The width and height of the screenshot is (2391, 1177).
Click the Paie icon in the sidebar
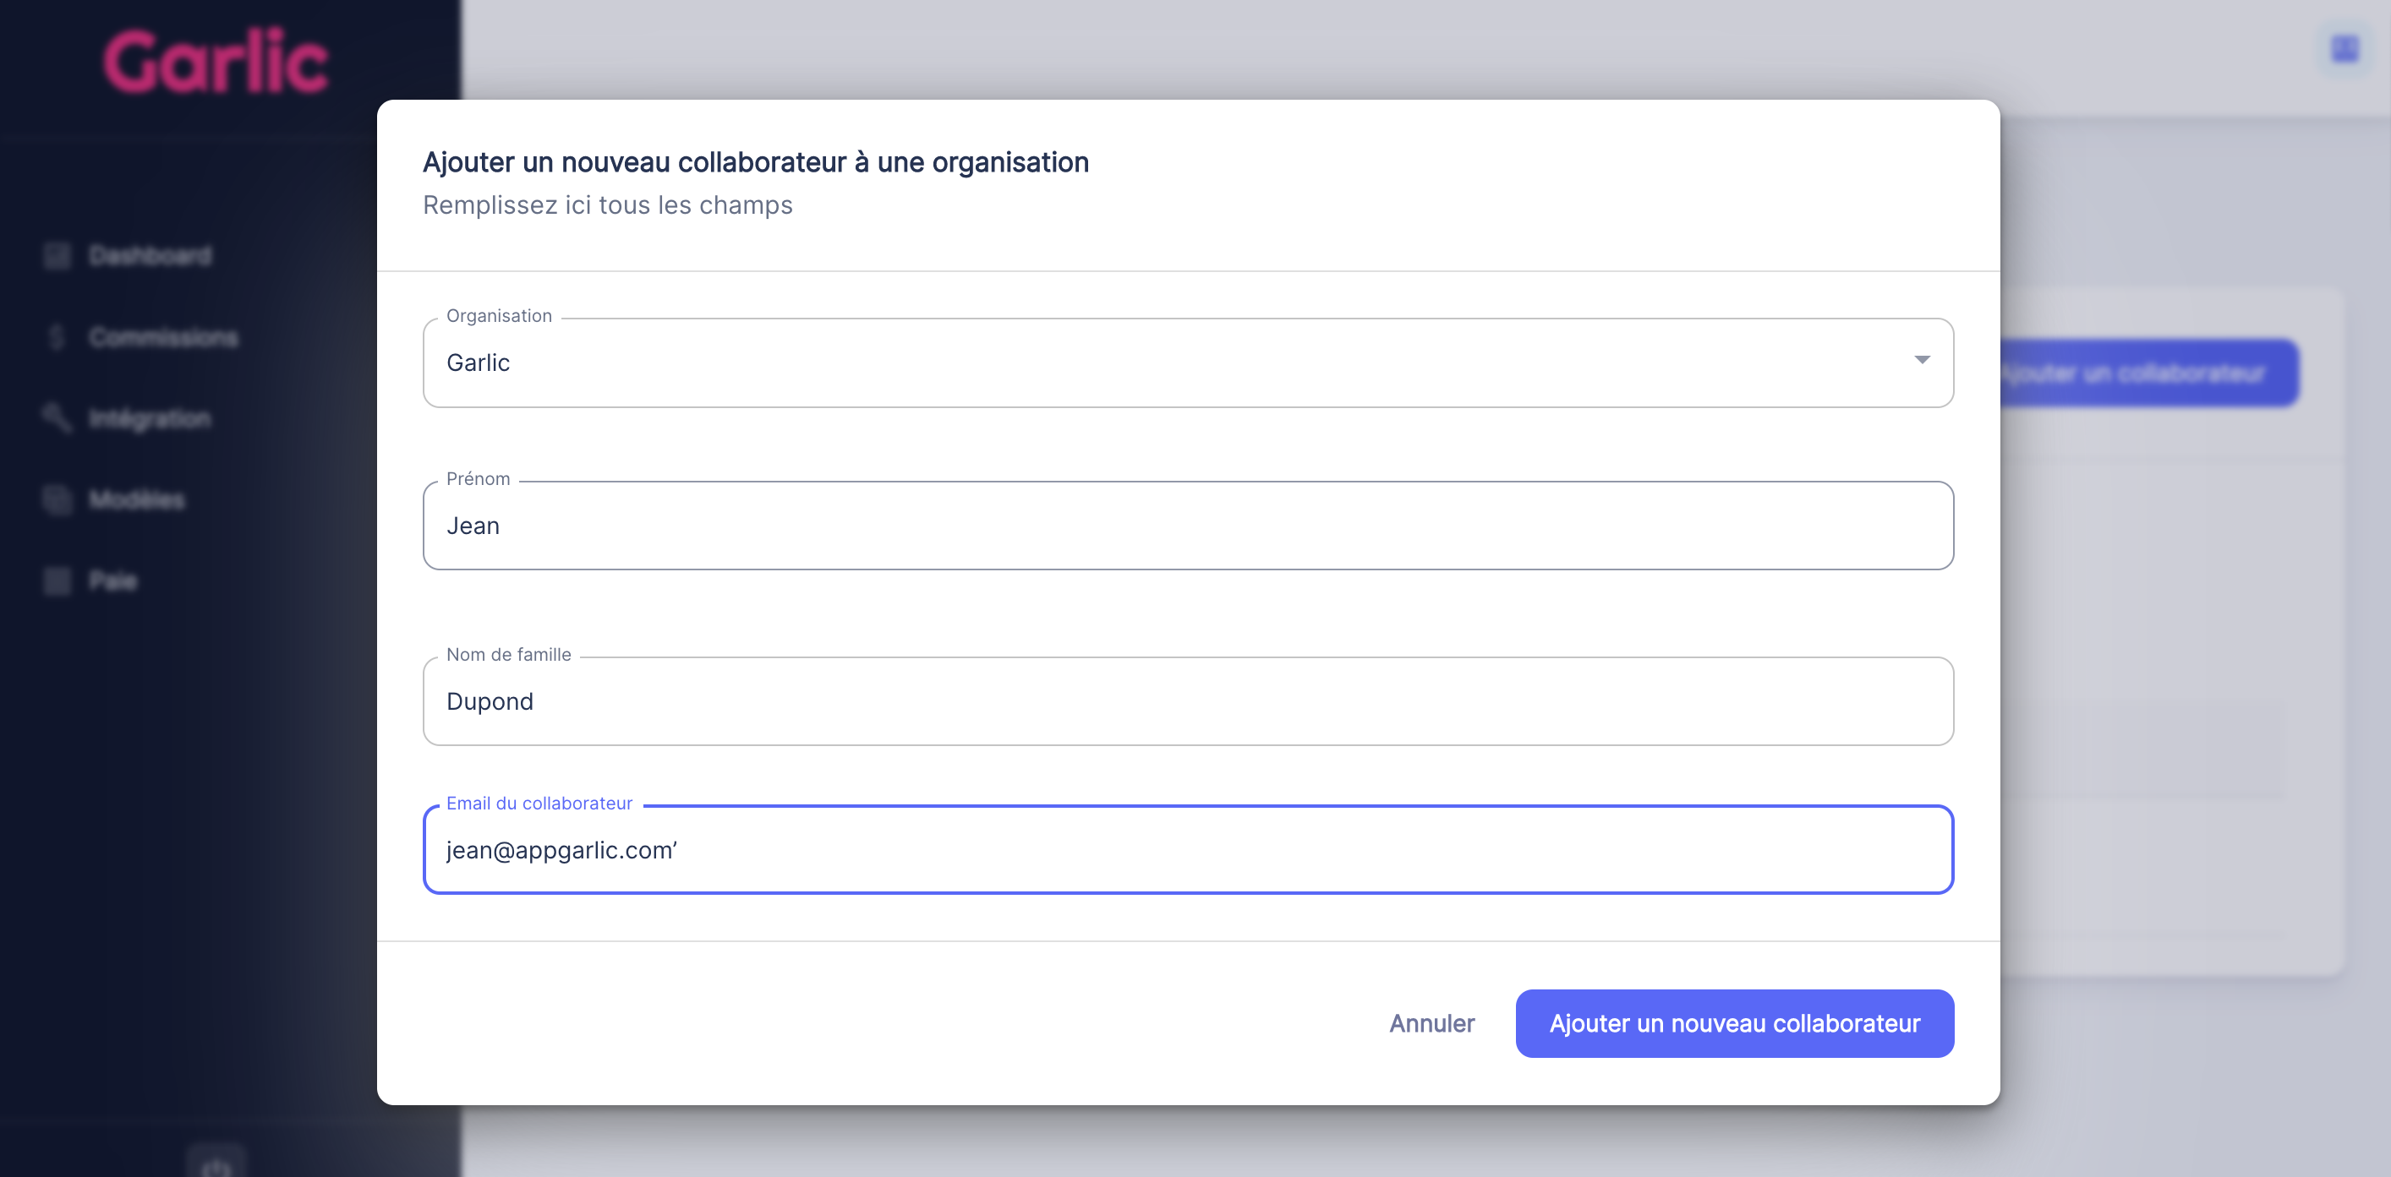click(x=56, y=581)
